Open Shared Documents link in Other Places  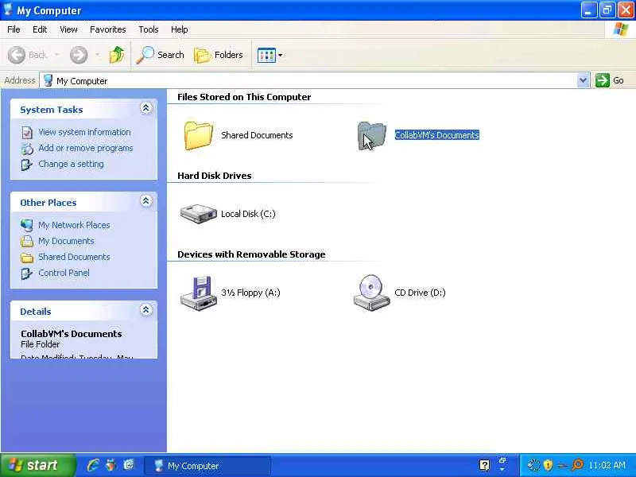(x=74, y=257)
